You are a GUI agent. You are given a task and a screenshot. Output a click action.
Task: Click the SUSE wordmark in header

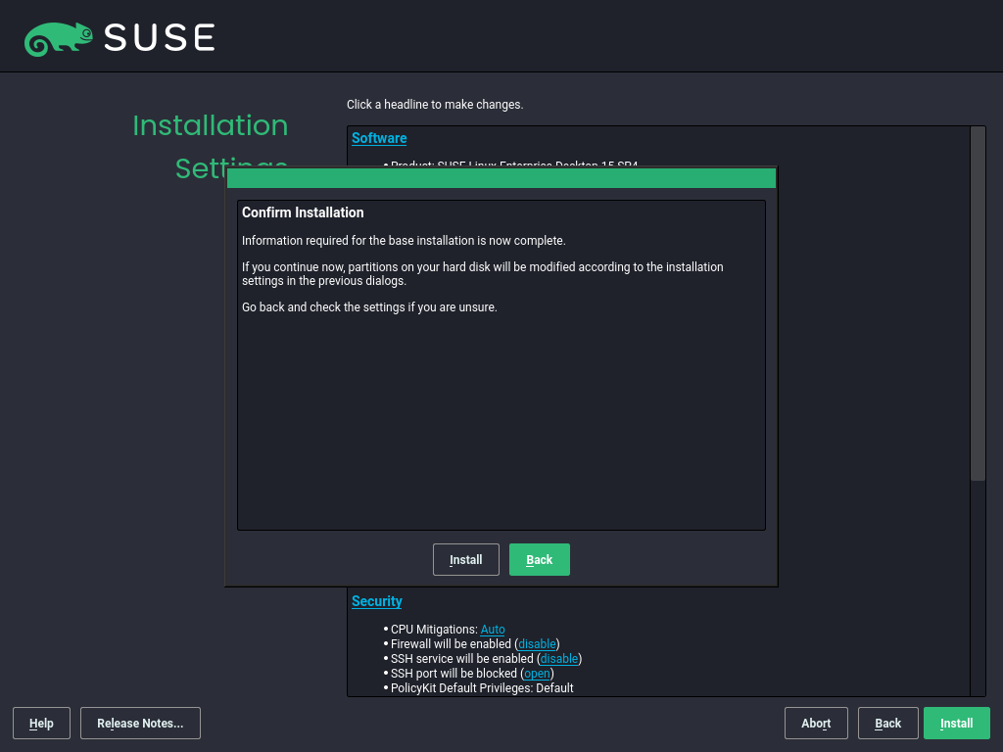click(159, 38)
